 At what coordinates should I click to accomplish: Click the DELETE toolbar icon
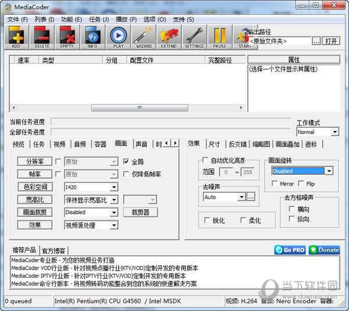(x=42, y=37)
